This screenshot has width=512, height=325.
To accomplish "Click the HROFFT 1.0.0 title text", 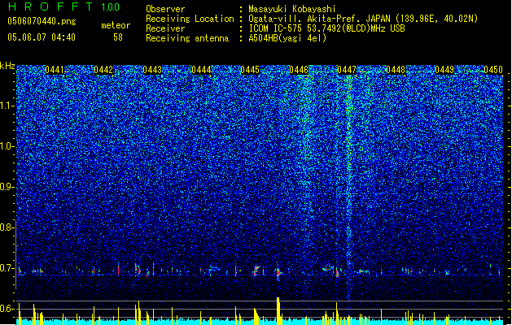I will click(x=64, y=6).
